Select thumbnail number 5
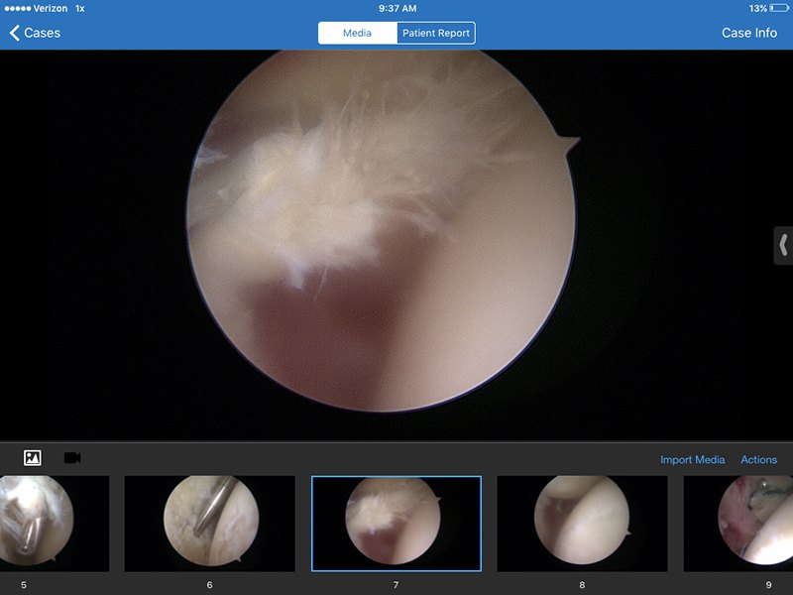Viewport: 793px width, 595px height. click(x=55, y=524)
